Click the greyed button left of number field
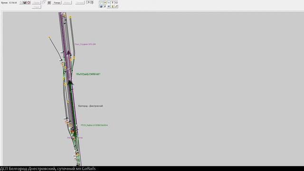This screenshot has width=304, height=171. click(36, 3)
